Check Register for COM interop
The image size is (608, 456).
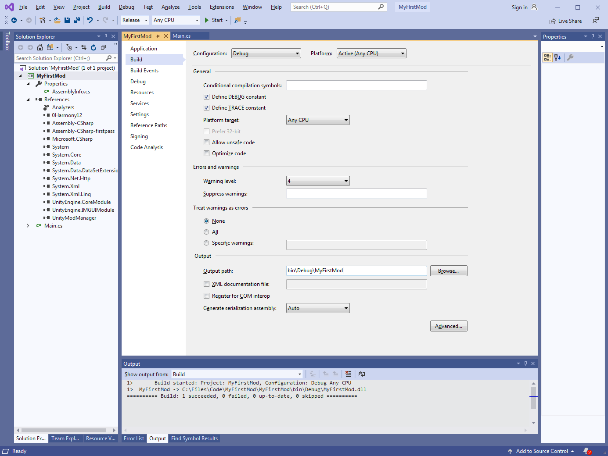coord(206,296)
